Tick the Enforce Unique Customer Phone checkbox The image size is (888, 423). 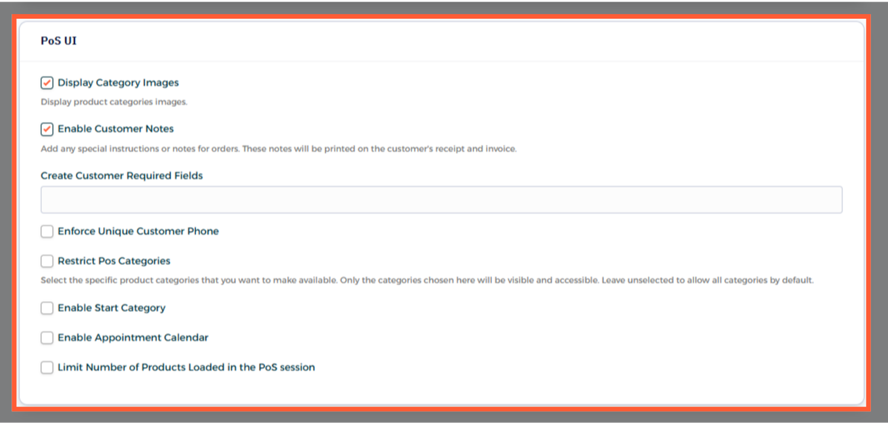click(x=47, y=231)
